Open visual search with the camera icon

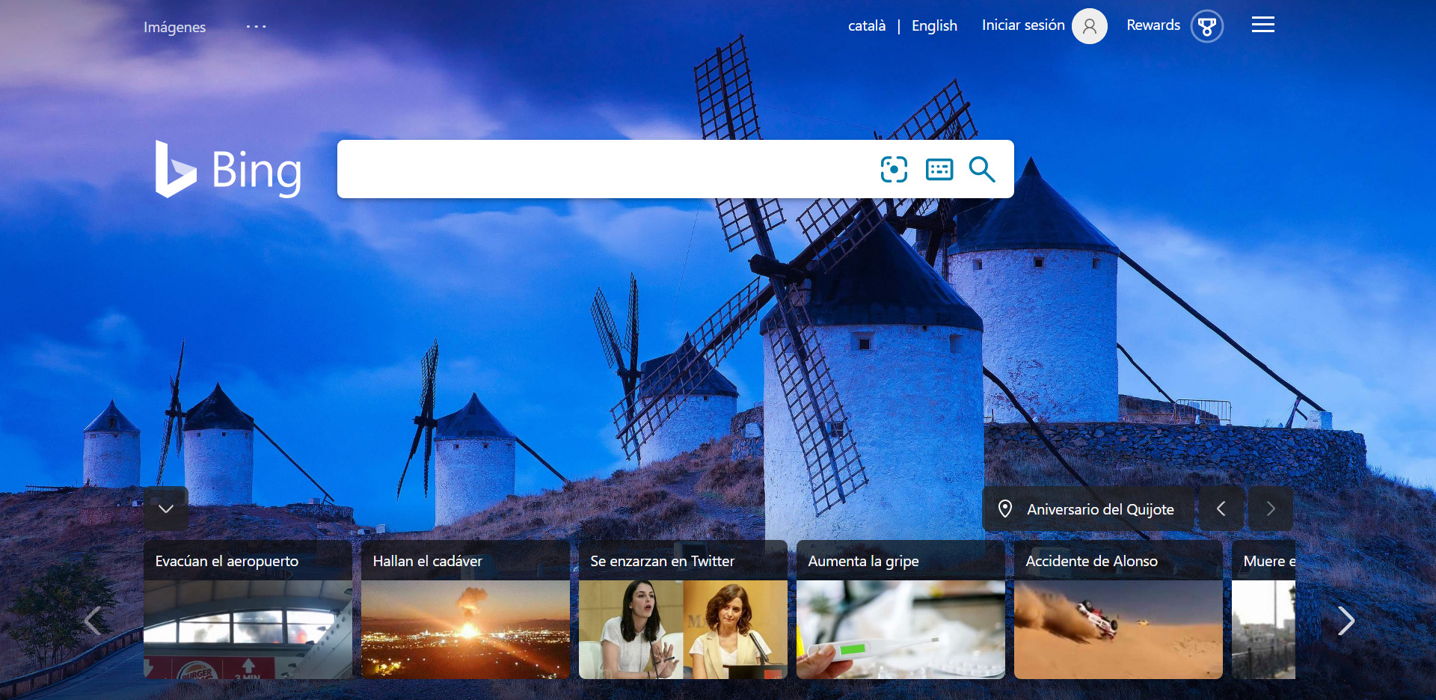click(x=893, y=169)
